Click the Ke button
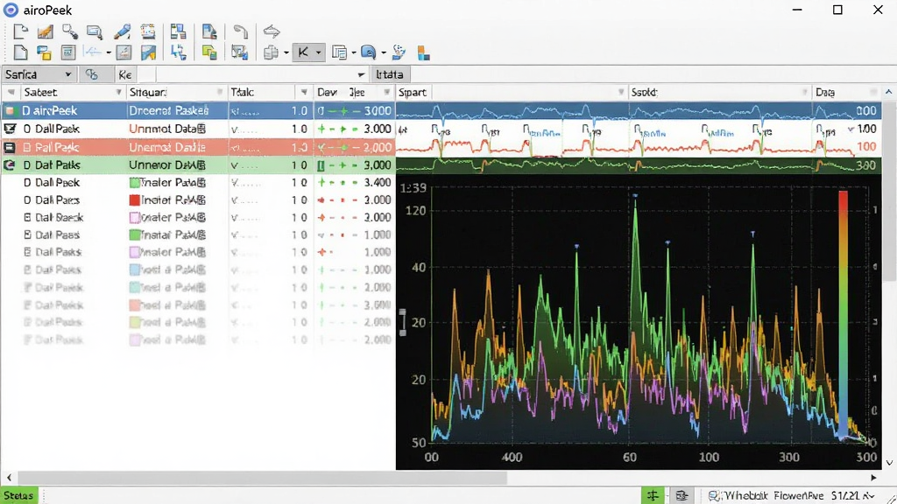The width and height of the screenshot is (897, 504). (x=125, y=75)
